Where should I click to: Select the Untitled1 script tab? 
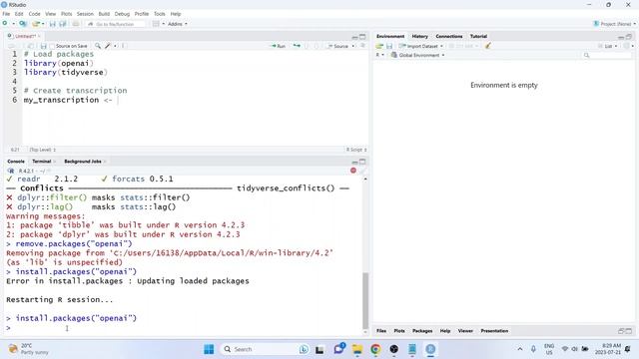[24, 36]
